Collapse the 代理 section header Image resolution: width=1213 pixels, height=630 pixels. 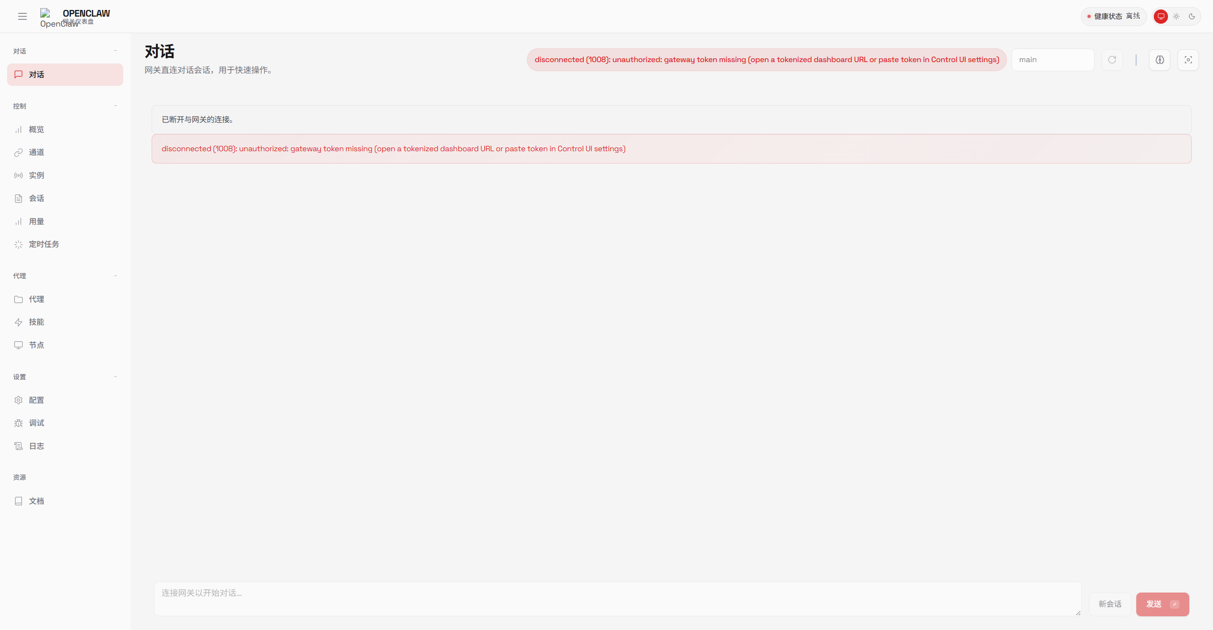pos(115,276)
